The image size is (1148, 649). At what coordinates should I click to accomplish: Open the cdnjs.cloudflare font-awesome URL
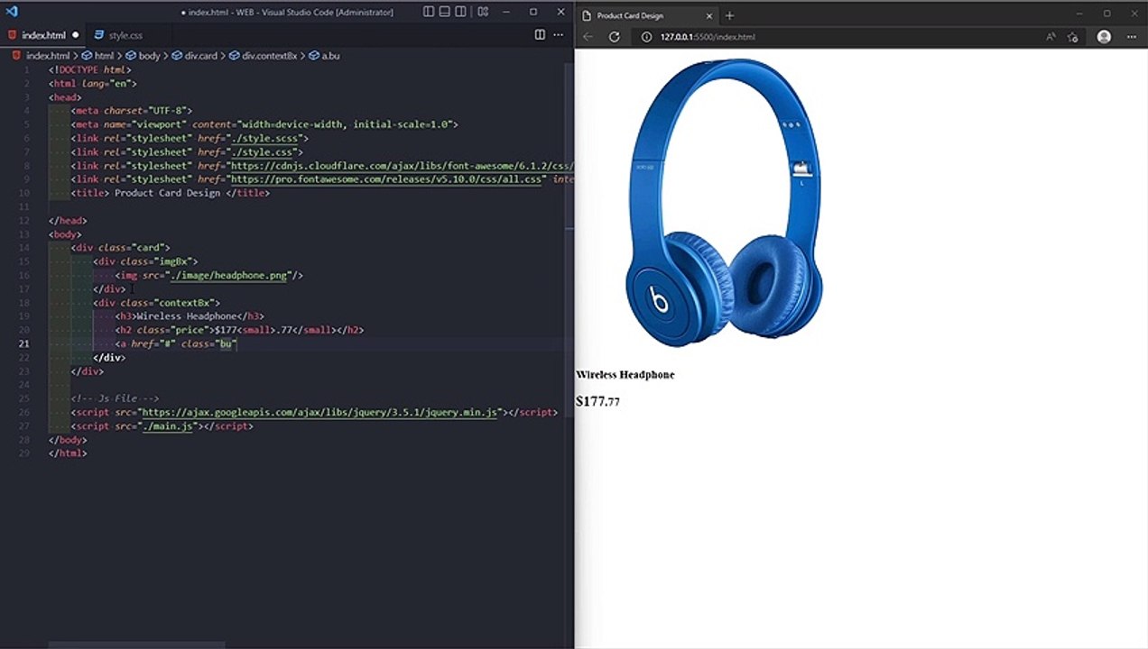point(402,166)
